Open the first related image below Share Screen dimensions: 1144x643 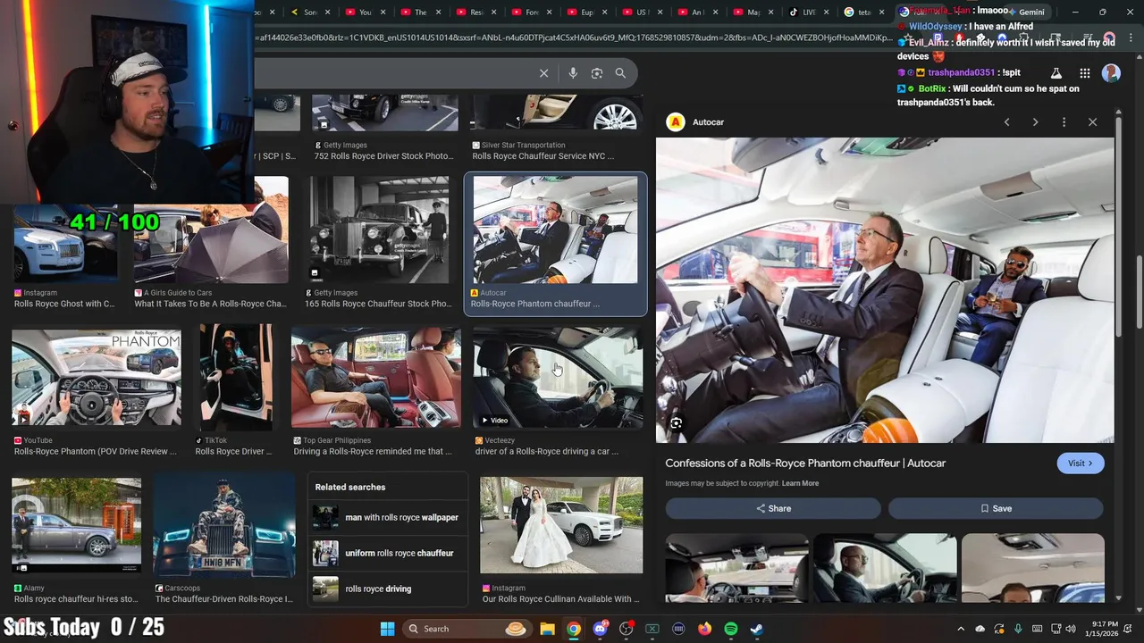736,569
